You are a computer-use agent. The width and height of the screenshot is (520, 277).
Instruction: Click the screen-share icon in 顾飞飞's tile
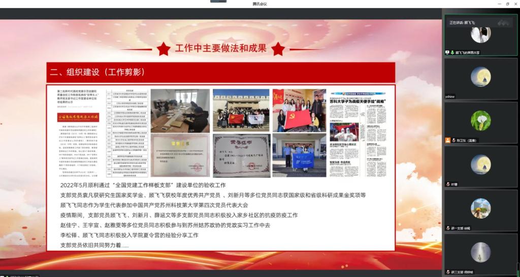447,52
